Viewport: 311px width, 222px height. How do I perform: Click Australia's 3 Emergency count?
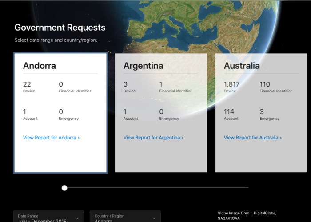[262, 112]
